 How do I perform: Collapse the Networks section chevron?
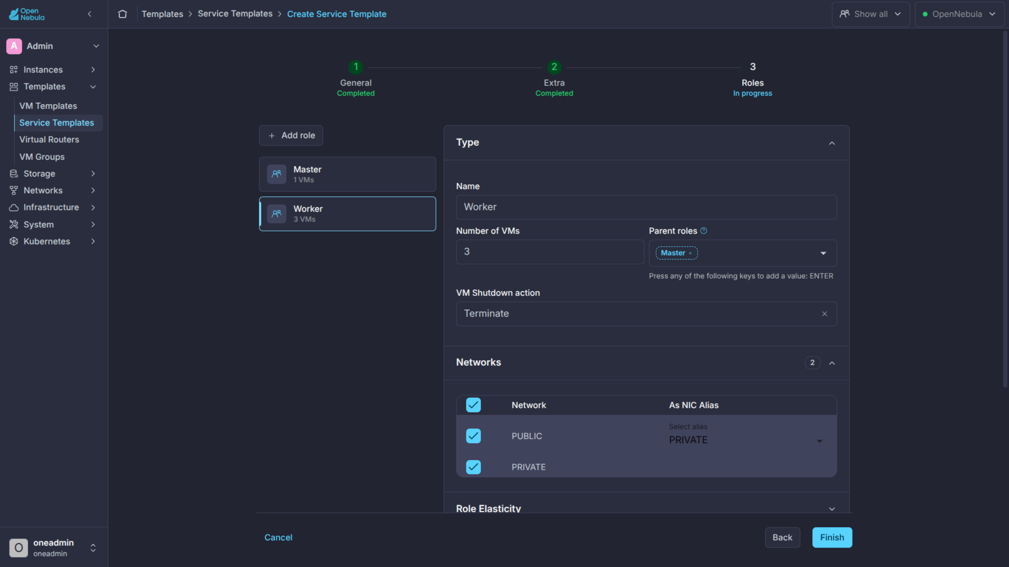pos(832,363)
